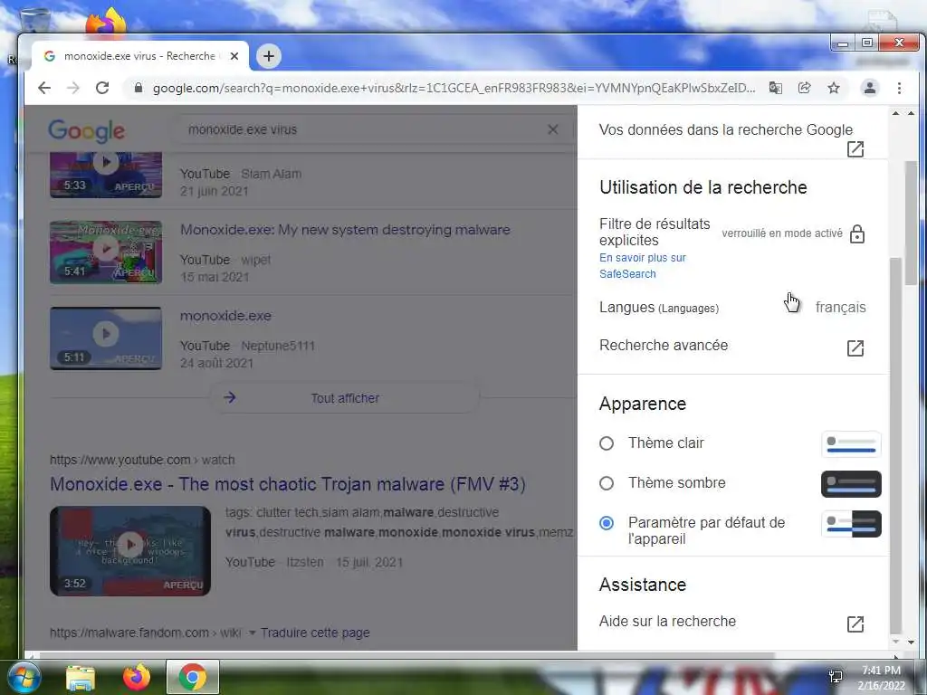Image resolution: width=927 pixels, height=695 pixels.
Task: Launch Firefox from the taskbar
Action: coord(137,677)
